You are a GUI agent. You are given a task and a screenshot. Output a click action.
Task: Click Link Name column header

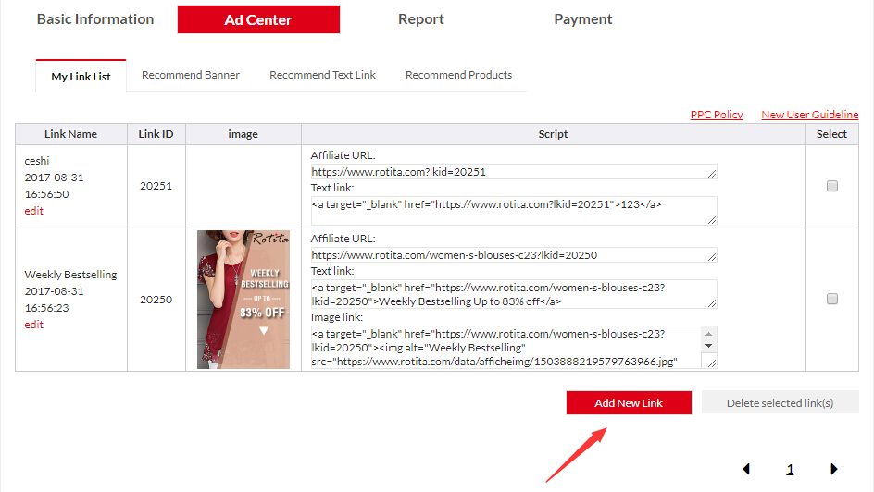pyautogui.click(x=70, y=134)
